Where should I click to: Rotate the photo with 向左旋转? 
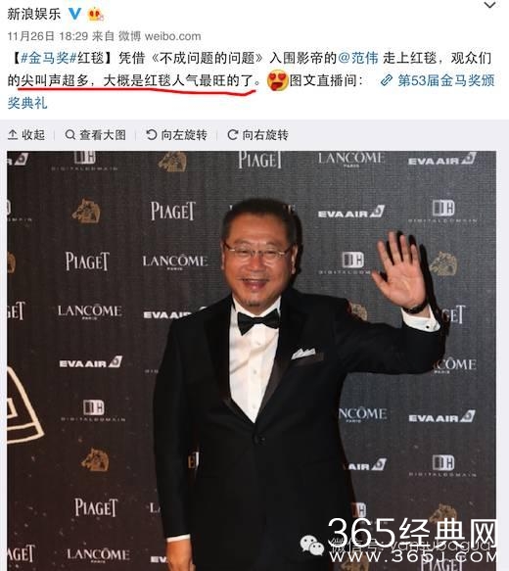pos(176,135)
